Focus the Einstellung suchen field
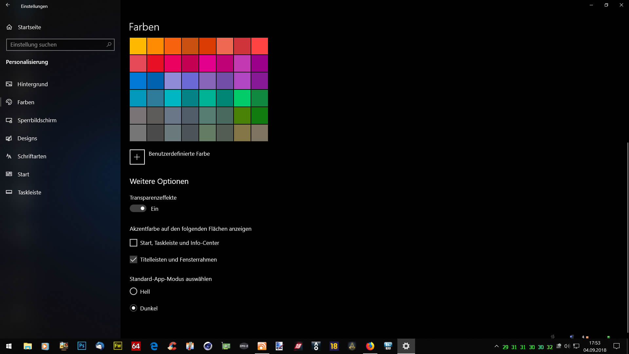 pos(56,45)
